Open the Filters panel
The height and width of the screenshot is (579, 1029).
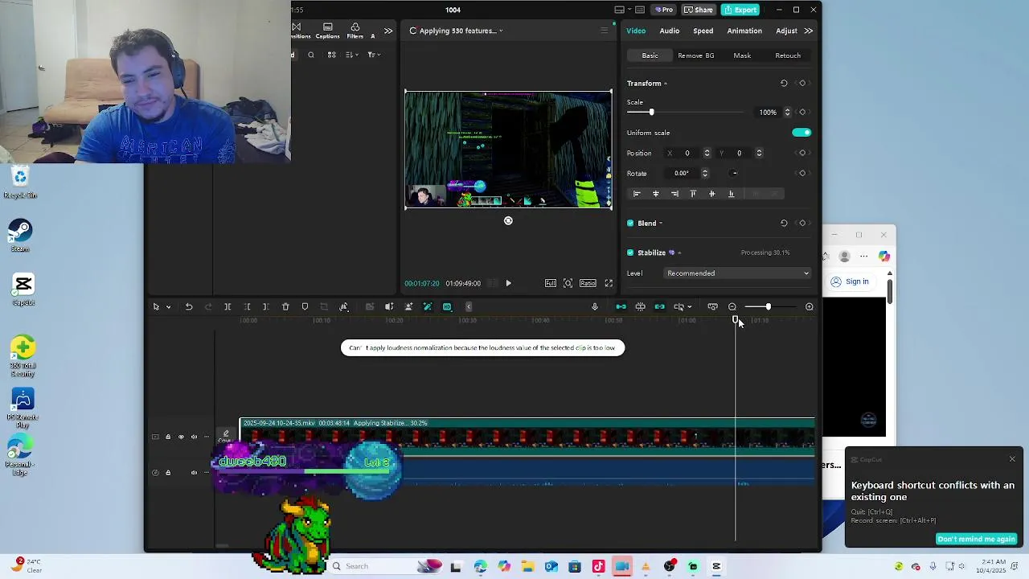pyautogui.click(x=355, y=31)
